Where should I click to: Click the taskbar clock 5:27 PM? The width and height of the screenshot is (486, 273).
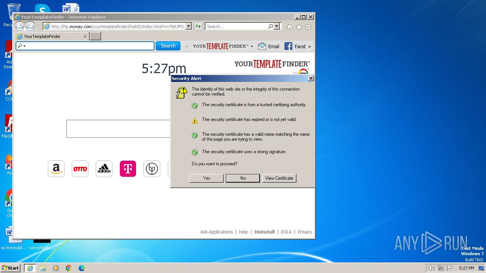[466, 268]
